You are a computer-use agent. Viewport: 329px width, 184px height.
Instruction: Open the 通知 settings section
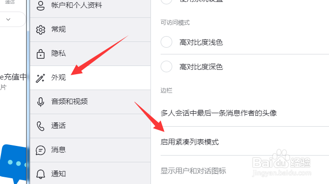tap(90, 174)
